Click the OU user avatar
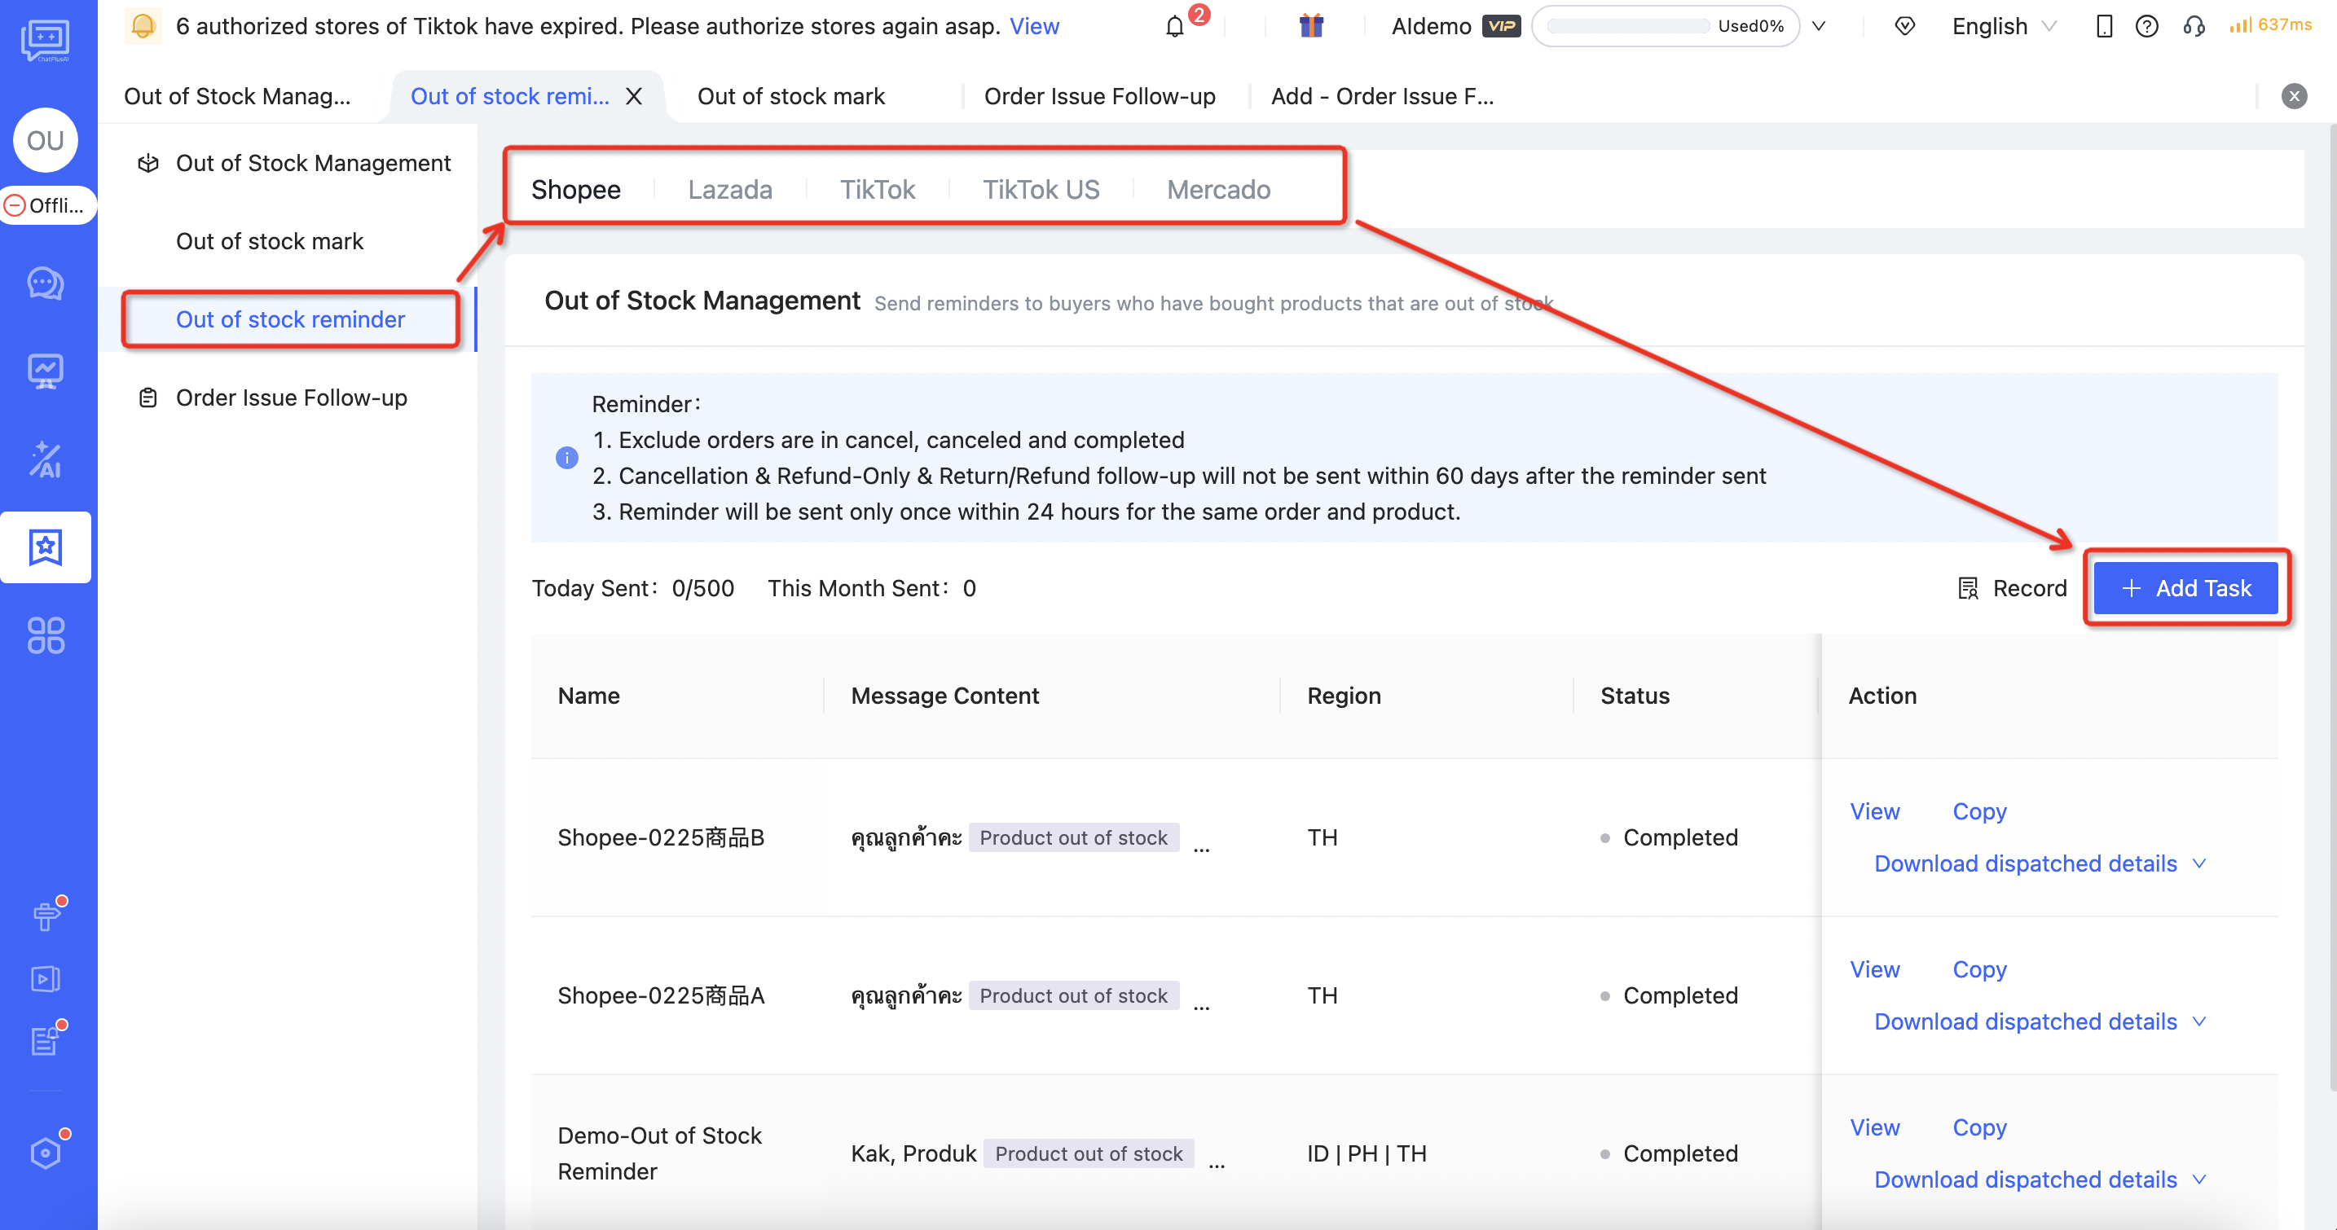This screenshot has width=2337, height=1230. pos(46,141)
